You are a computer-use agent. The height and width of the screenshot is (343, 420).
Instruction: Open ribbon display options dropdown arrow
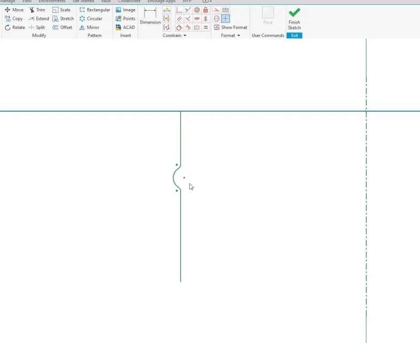pos(211,1)
